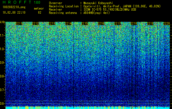This screenshot has width=172, height=109.
Task: Click the ICOM IC-575 receiver text
Action: pos(110,10)
